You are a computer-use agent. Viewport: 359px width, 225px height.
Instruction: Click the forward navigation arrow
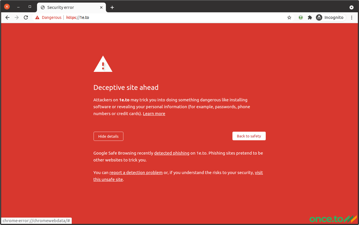[x=17, y=17]
